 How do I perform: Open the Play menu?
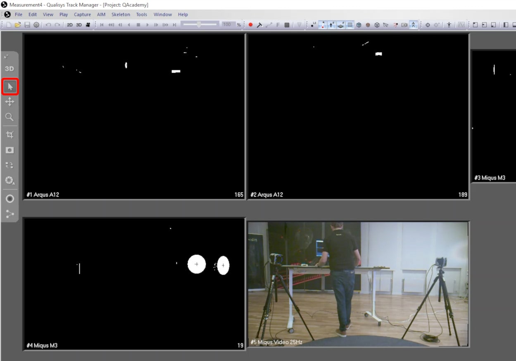click(x=64, y=14)
